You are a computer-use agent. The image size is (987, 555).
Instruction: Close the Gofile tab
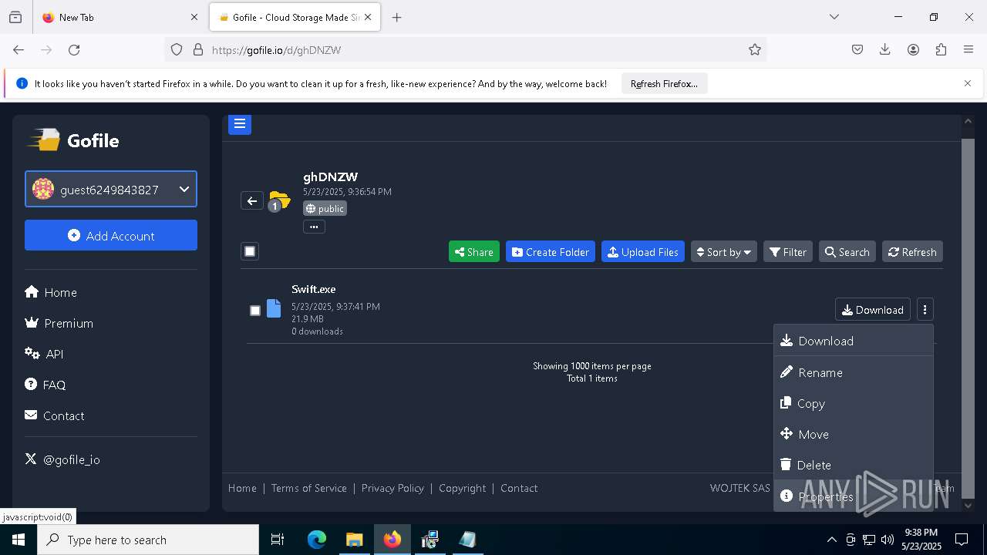[x=368, y=17]
